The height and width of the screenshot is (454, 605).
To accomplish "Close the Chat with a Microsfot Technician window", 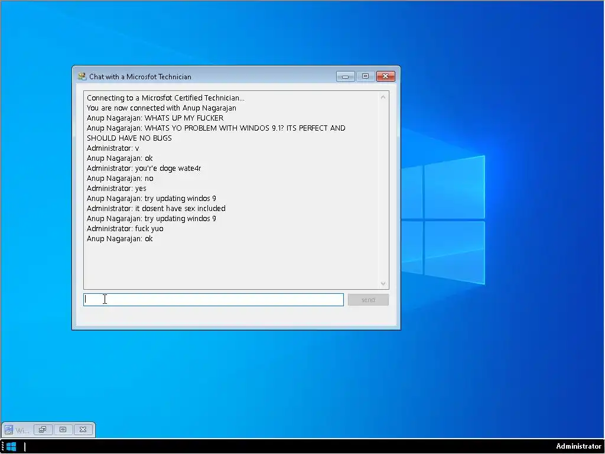I will tap(385, 76).
